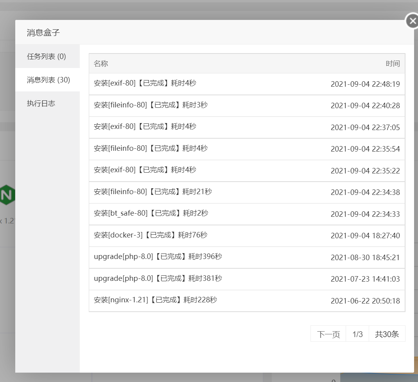This screenshot has height=382, width=418.
Task: Switch to the 任务列表 (0) tab
Action: coord(47,56)
